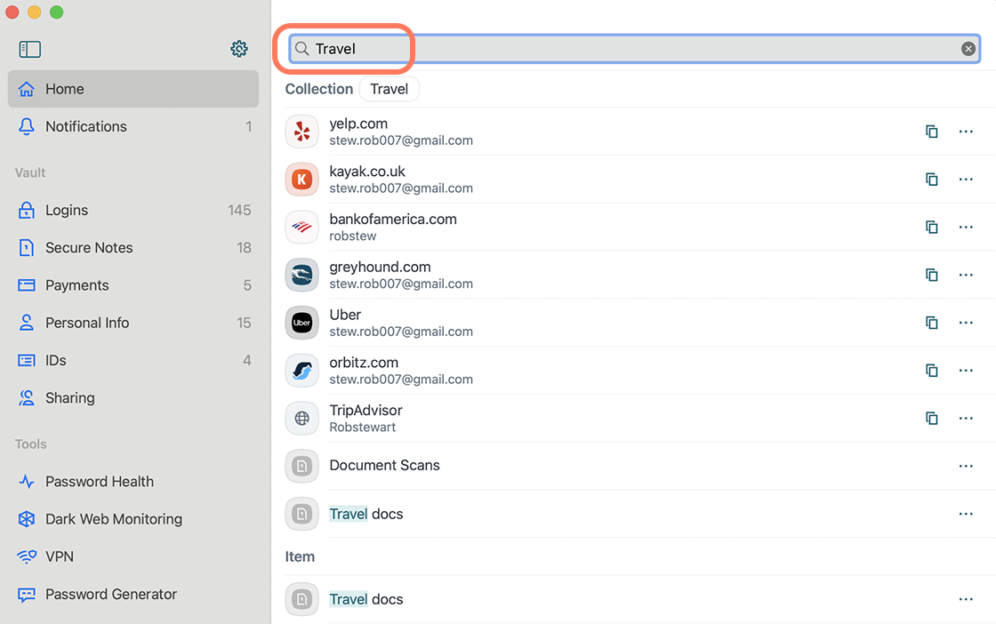996x624 pixels.
Task: Open more options for greyhound.com
Action: click(x=966, y=275)
